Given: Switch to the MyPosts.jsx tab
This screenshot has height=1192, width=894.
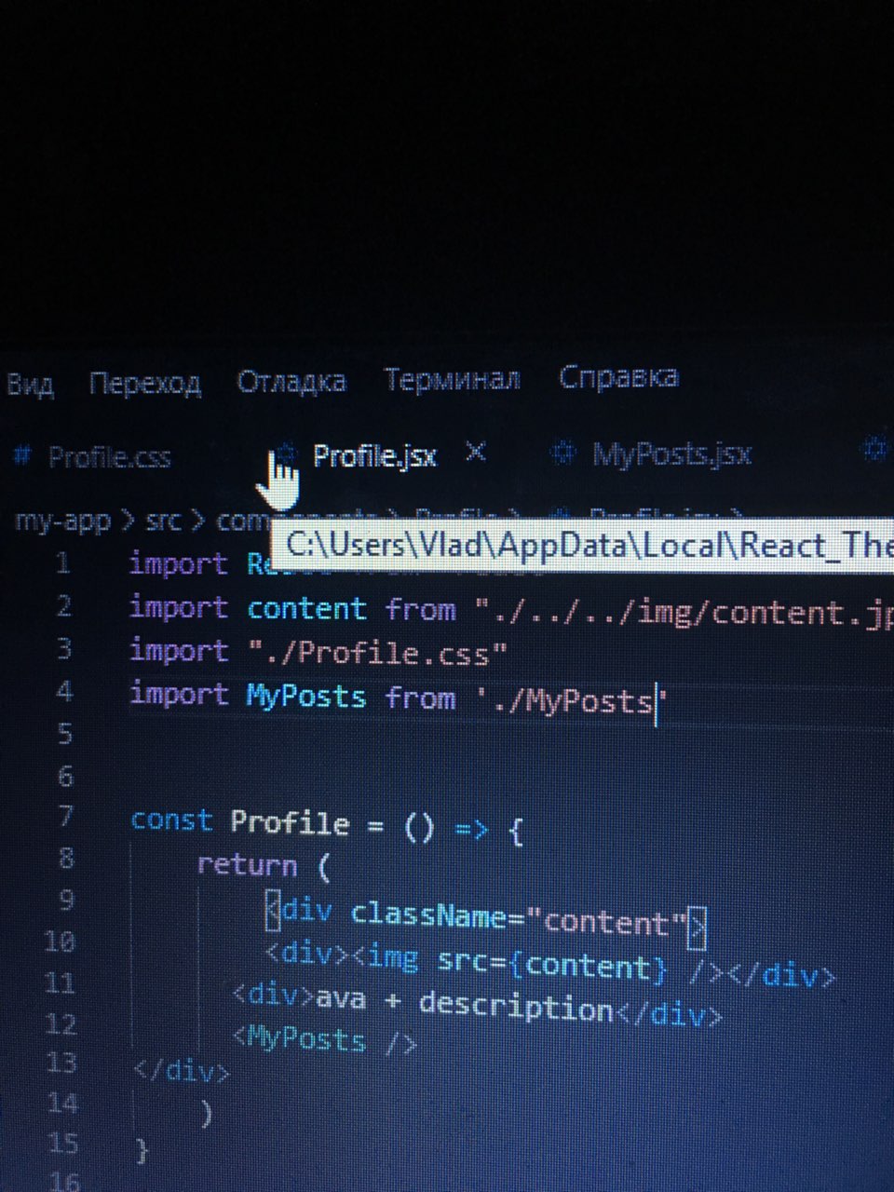Looking at the screenshot, I should tap(671, 454).
